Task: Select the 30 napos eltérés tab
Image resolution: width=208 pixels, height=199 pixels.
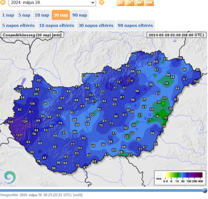Action: click(x=96, y=25)
